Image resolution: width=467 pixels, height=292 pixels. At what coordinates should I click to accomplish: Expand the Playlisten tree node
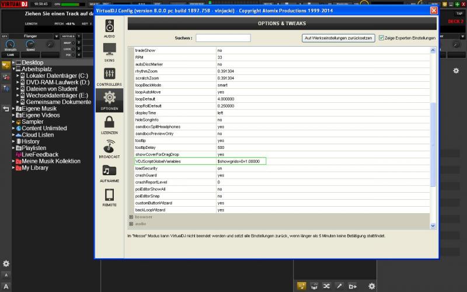click(13, 148)
